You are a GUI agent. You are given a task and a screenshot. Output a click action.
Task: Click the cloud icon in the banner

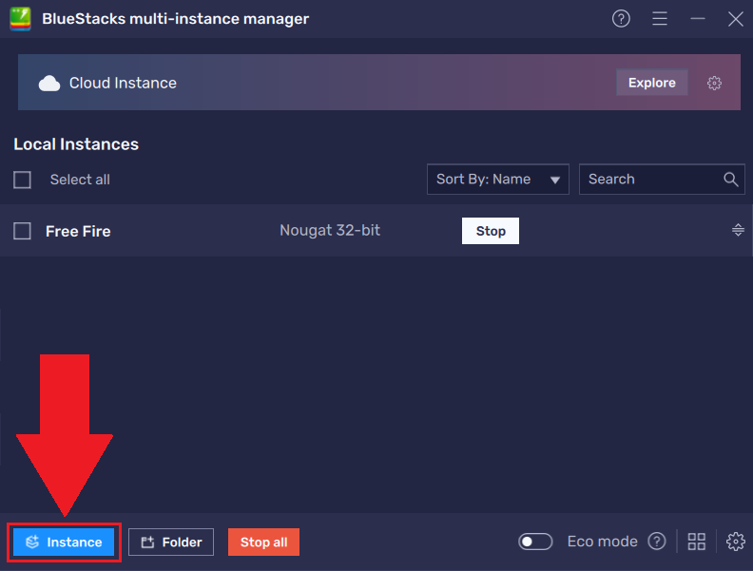(x=49, y=84)
